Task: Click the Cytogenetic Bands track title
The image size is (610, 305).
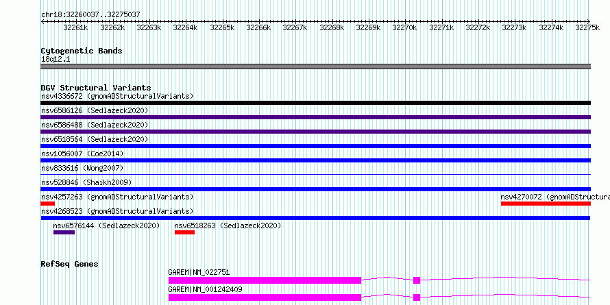Action: (82, 51)
